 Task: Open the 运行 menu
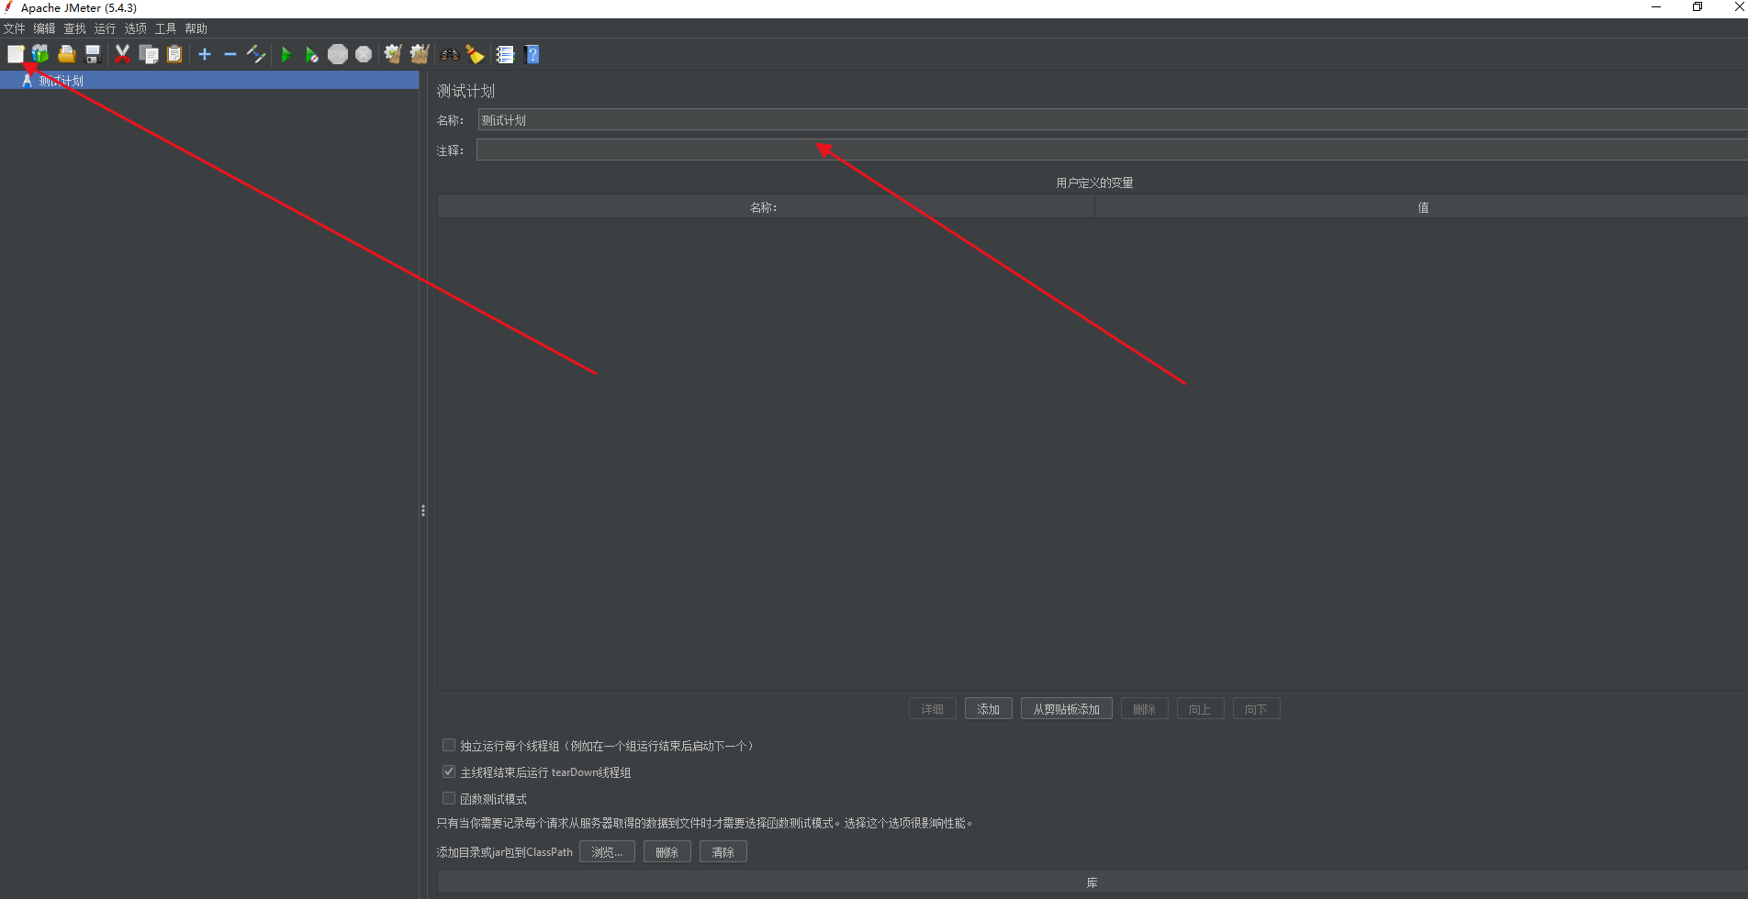pos(105,28)
